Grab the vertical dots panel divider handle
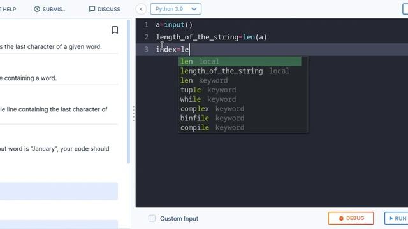 (133, 113)
